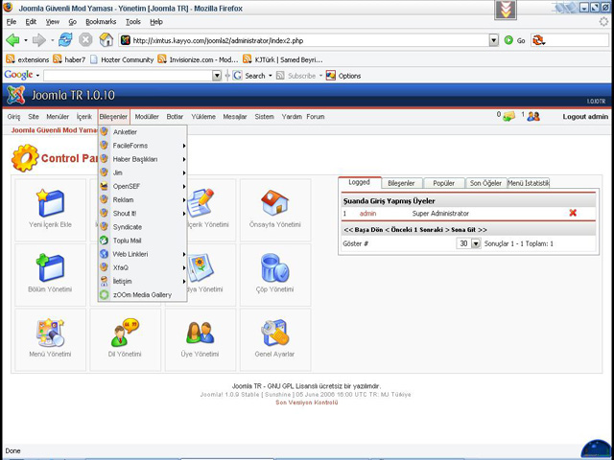This screenshot has height=460, width=614.
Task: Open the İçerik menu
Action: pyautogui.click(x=84, y=117)
